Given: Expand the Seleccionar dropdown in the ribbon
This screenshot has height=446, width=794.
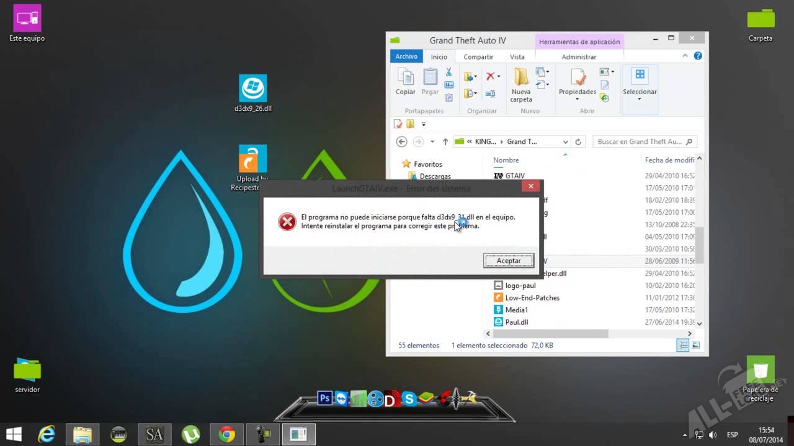Looking at the screenshot, I should click(x=640, y=99).
